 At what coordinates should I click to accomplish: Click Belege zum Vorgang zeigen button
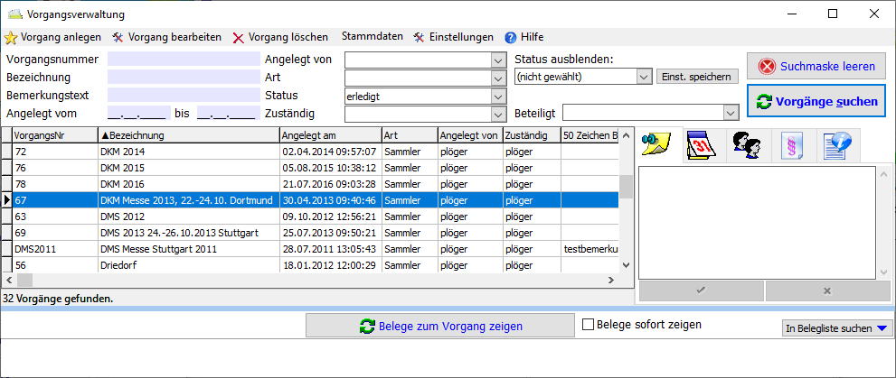coord(440,327)
